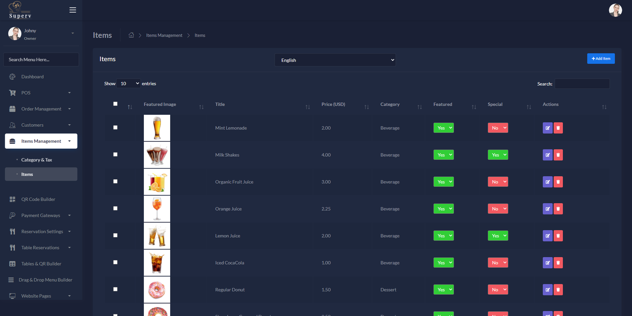632x316 pixels.
Task: Click the Add Item button
Action: point(600,58)
